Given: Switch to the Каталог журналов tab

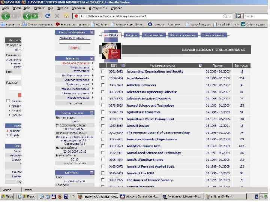Looking at the screenshot, I should coord(183,35).
